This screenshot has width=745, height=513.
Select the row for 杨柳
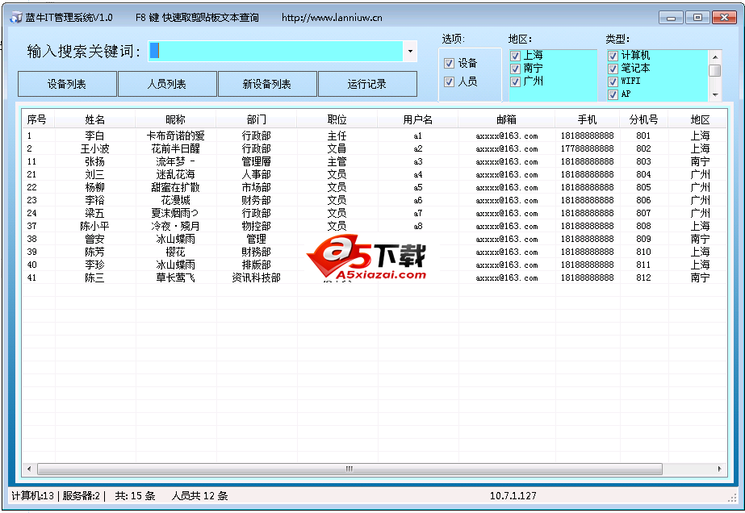tap(374, 187)
